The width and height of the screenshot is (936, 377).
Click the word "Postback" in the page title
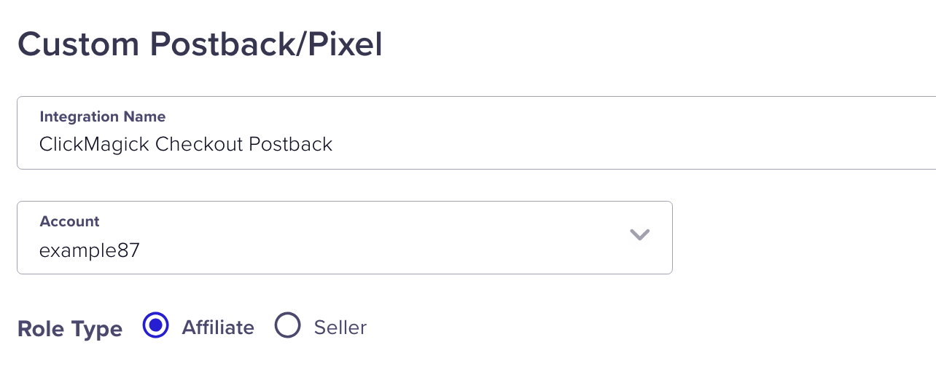[225, 44]
